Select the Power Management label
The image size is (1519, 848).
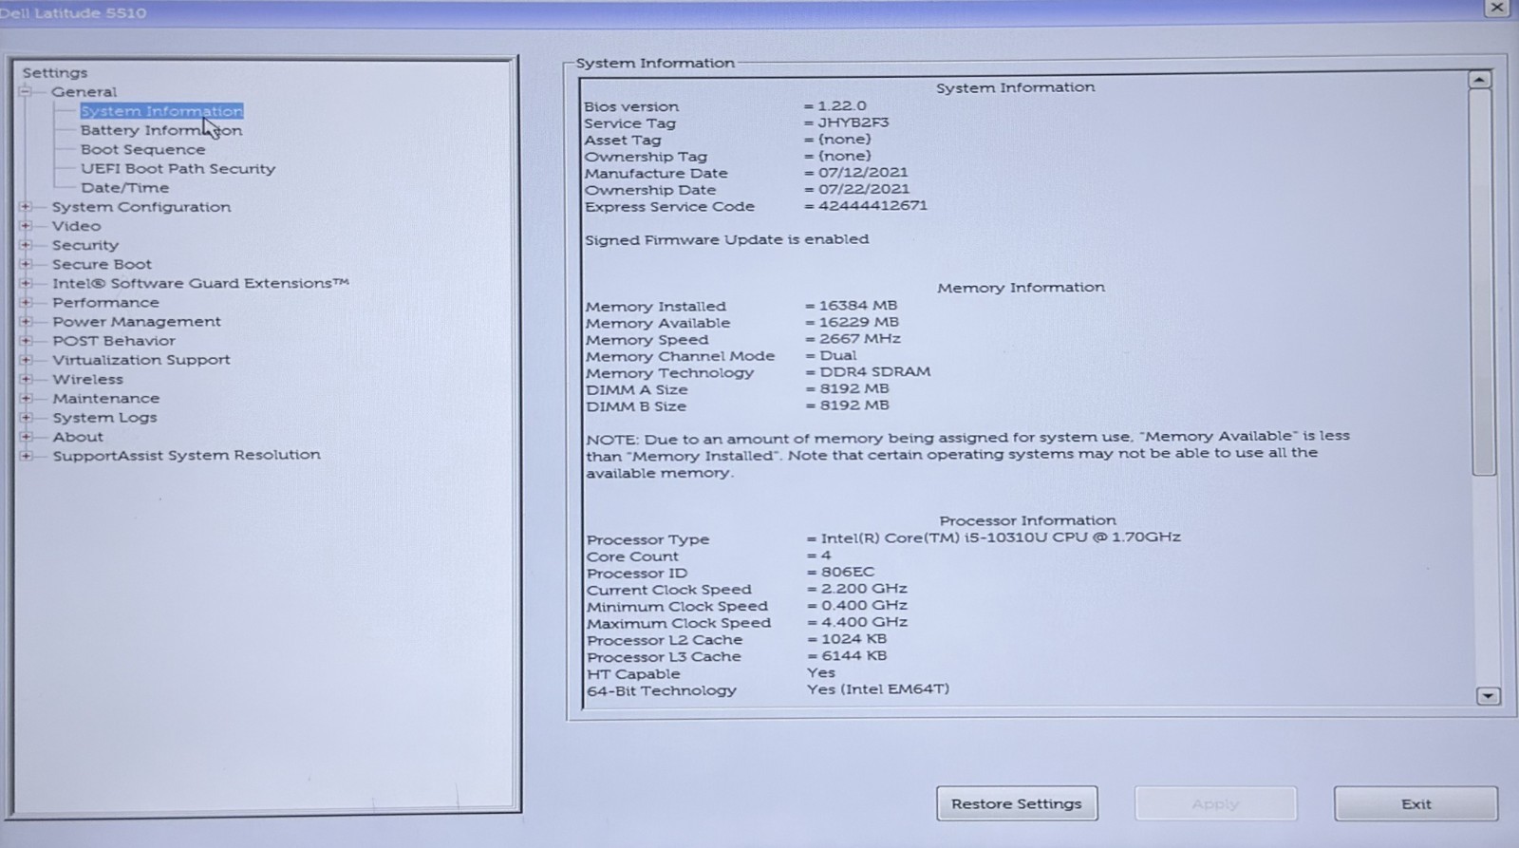point(137,321)
